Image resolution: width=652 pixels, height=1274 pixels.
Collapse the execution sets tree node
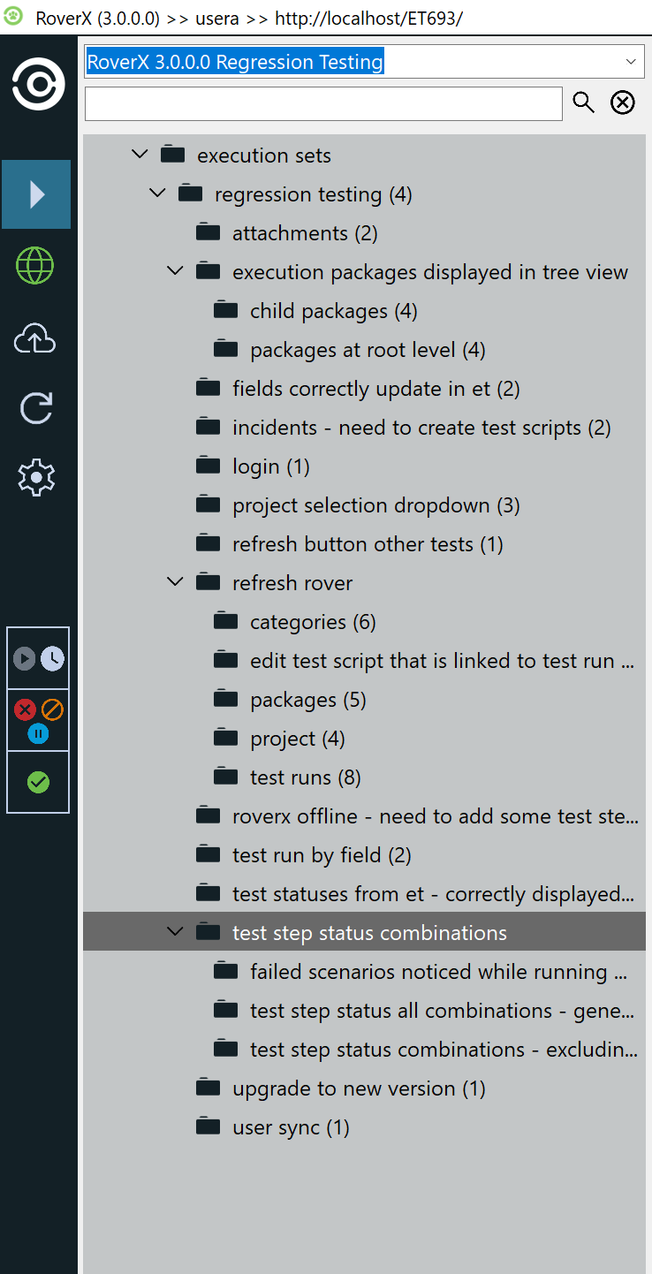140,155
